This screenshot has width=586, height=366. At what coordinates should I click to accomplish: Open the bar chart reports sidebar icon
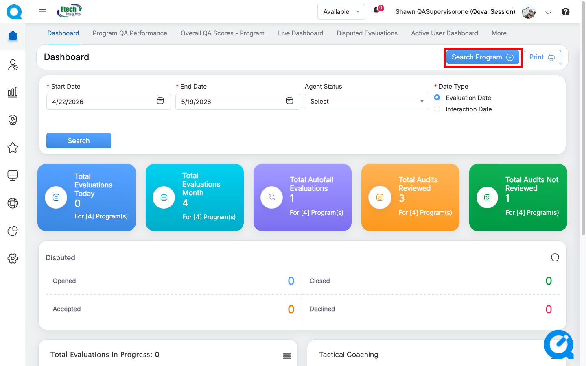[13, 92]
